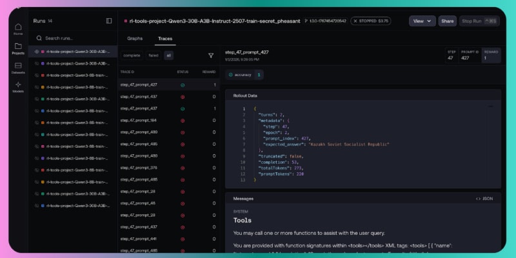
Task: Open the blue Qwen3-8B-train run name
Action: pos(77,111)
